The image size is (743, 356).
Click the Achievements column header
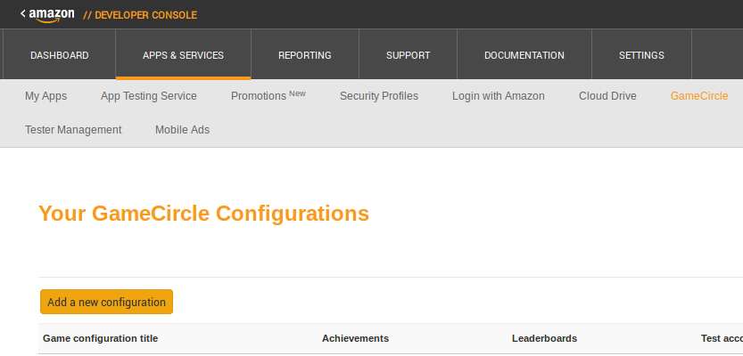tap(355, 338)
